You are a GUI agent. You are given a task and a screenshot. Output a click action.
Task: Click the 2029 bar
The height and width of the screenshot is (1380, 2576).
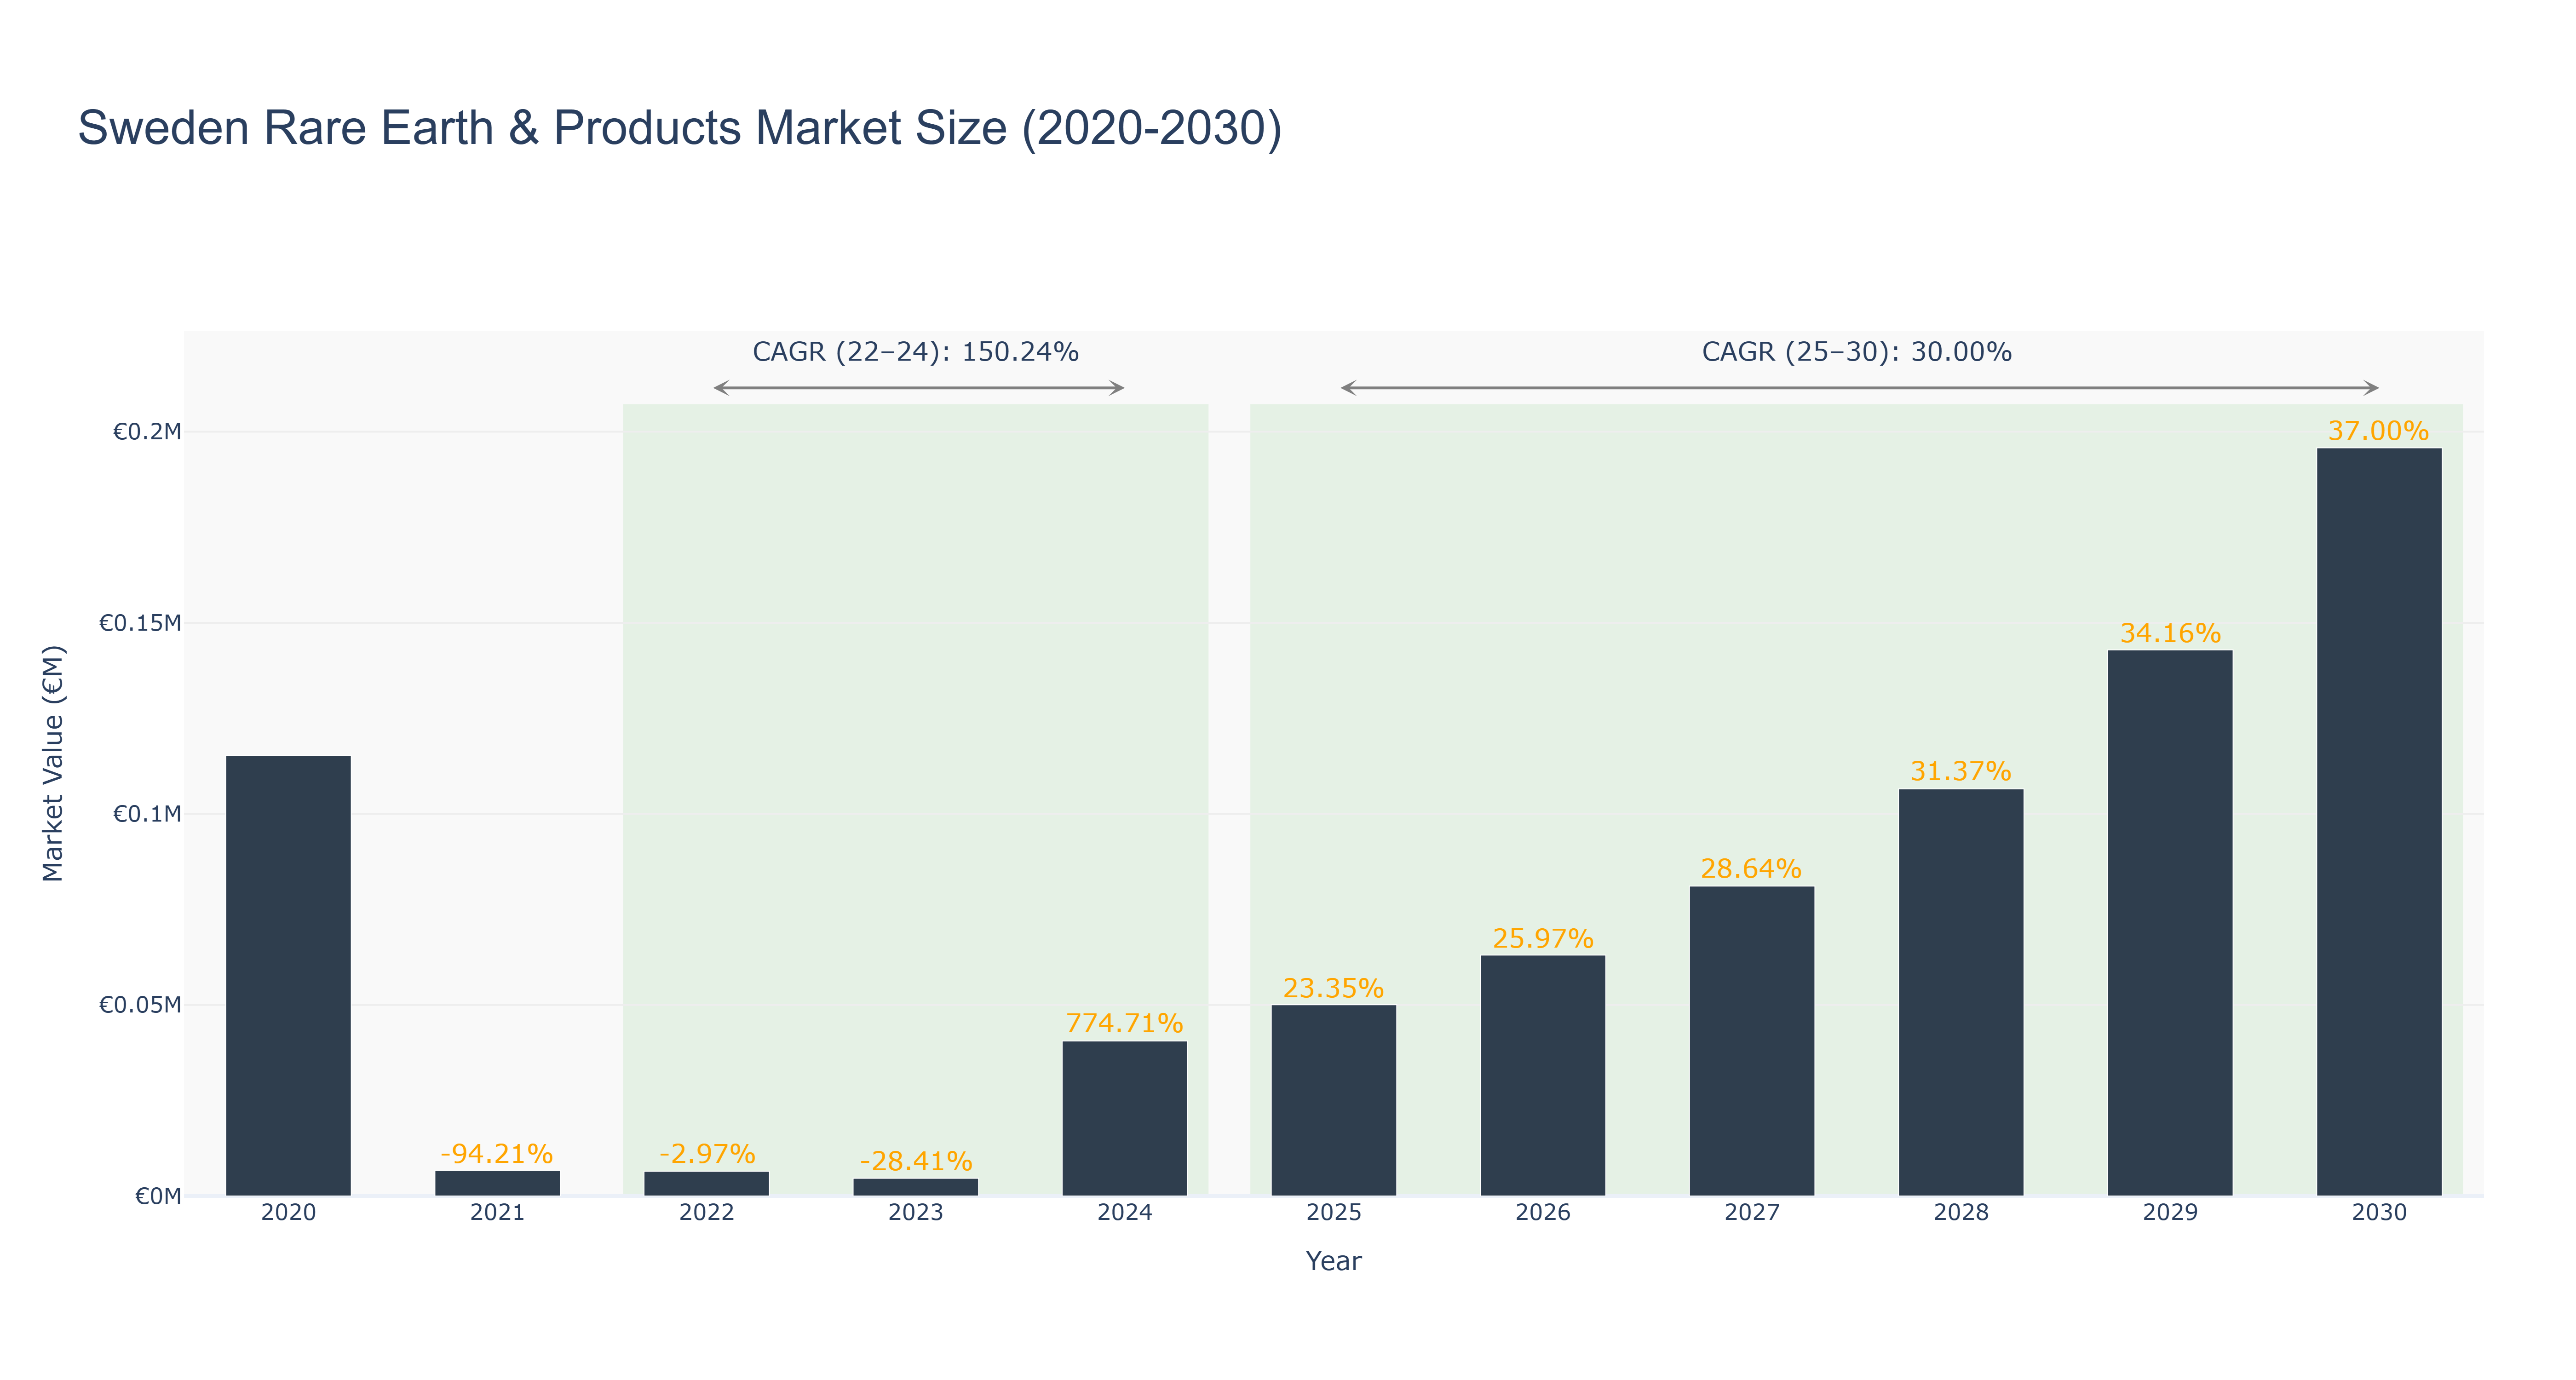tap(2170, 923)
